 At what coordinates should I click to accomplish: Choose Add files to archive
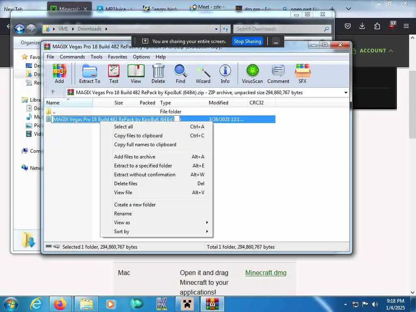[156, 157]
